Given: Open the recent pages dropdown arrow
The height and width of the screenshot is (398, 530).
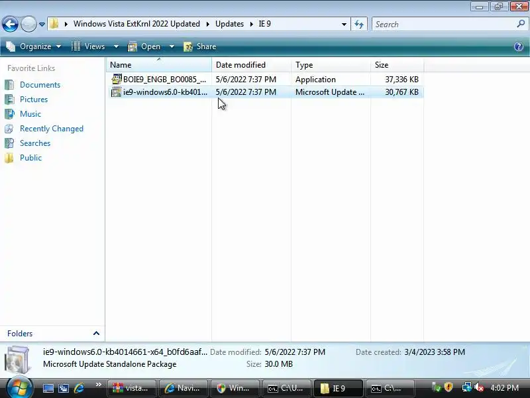Looking at the screenshot, I should (42, 25).
